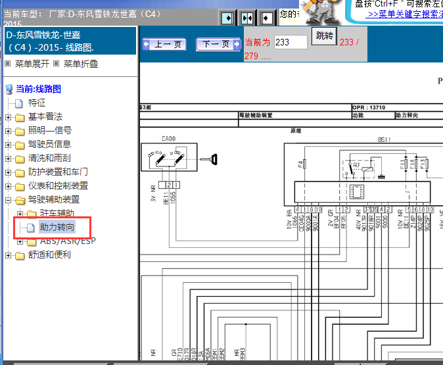Select the 仪表和控制装置 folder label

tap(58, 185)
